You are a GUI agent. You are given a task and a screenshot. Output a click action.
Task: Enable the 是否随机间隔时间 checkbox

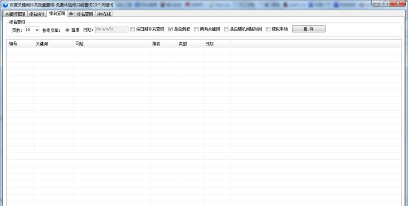(226, 29)
